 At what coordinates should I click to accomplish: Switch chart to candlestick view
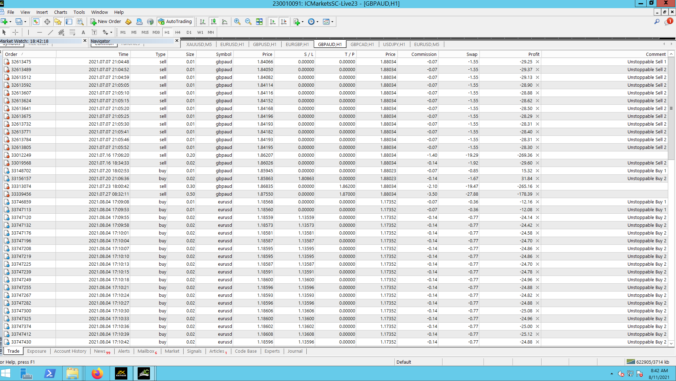pyautogui.click(x=214, y=22)
